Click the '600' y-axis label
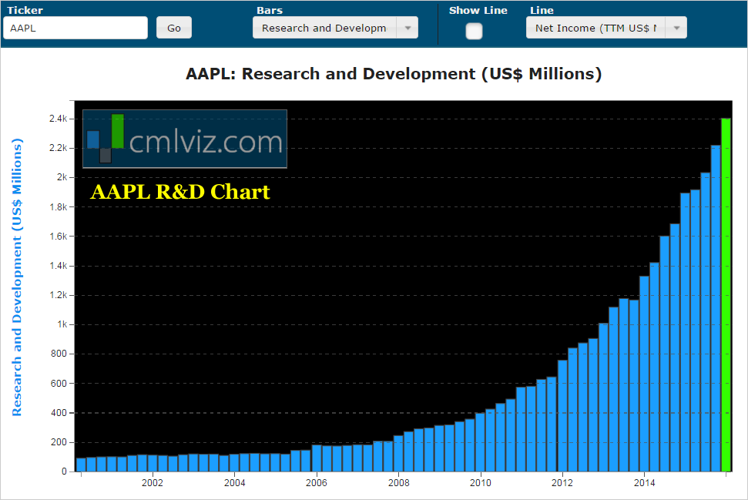The height and width of the screenshot is (500, 748). coord(59,383)
